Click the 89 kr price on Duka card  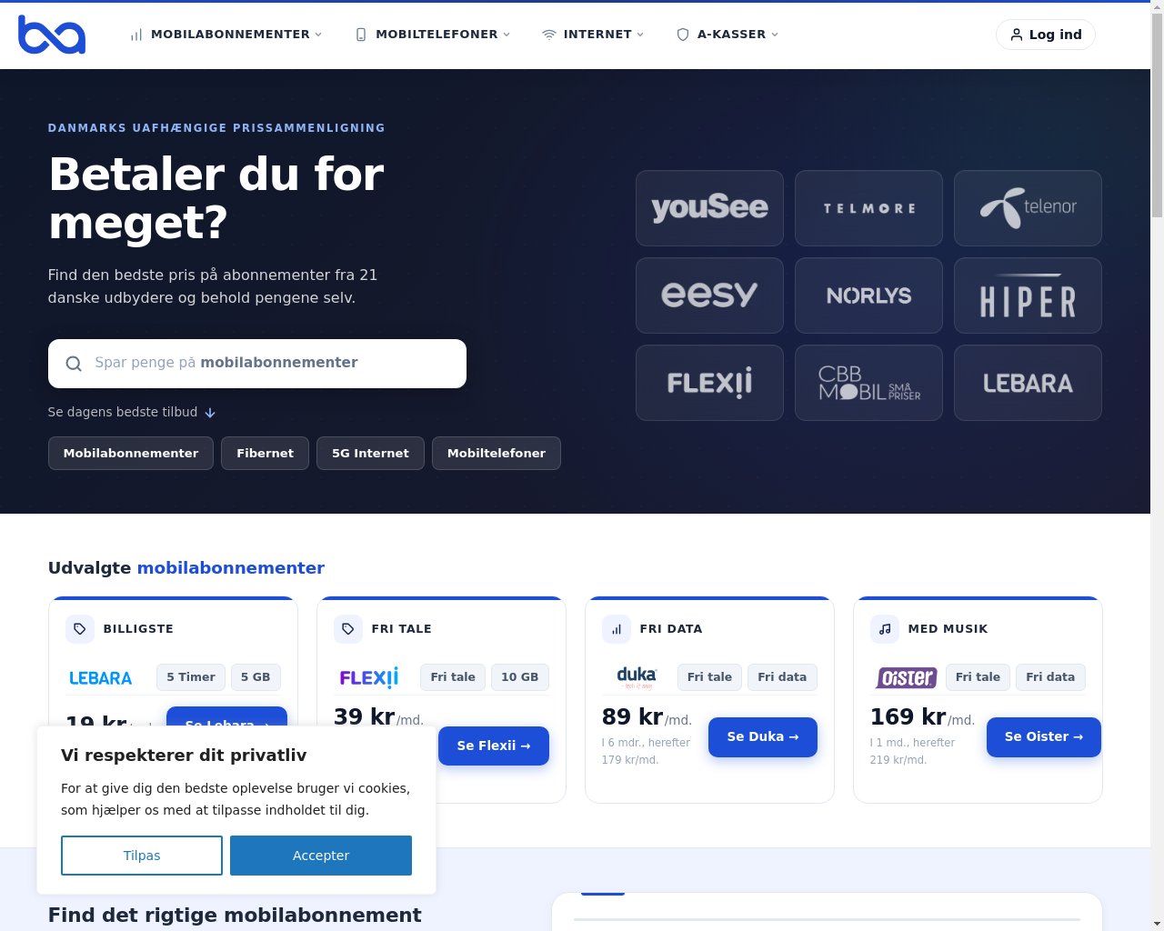632,717
